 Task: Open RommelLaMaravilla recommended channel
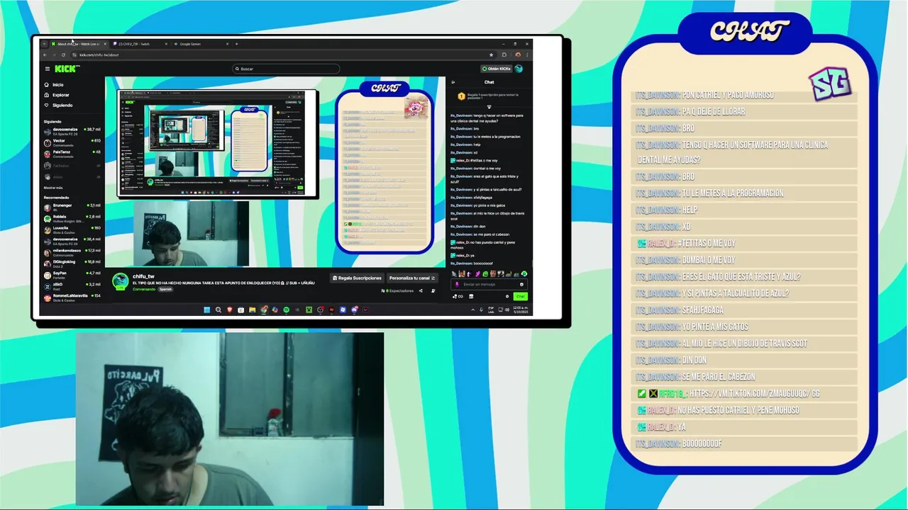coord(72,297)
